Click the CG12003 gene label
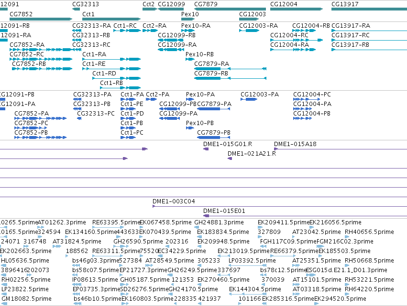This screenshot has width=407, height=306. [253, 14]
